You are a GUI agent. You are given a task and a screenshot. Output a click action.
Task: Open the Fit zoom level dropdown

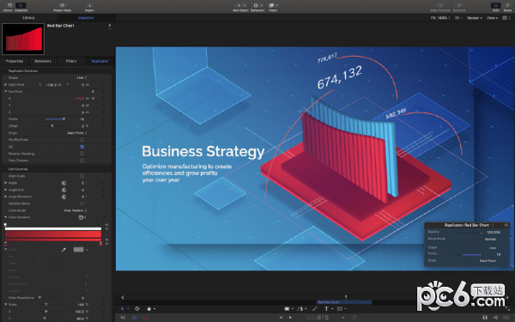pyautogui.click(x=440, y=18)
